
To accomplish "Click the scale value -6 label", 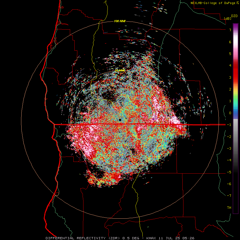I will tap(229, 184).
